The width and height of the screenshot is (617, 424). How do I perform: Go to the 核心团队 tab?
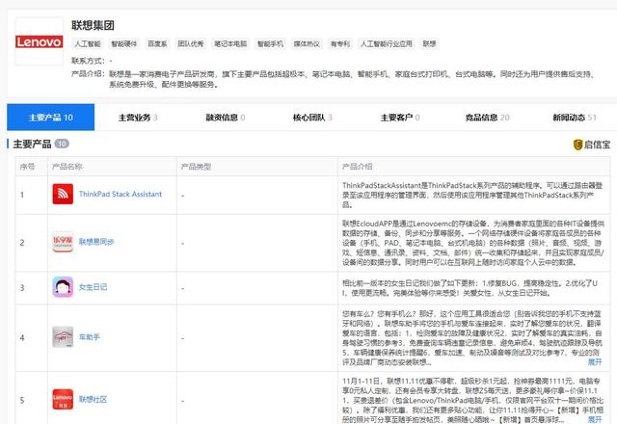coord(312,118)
